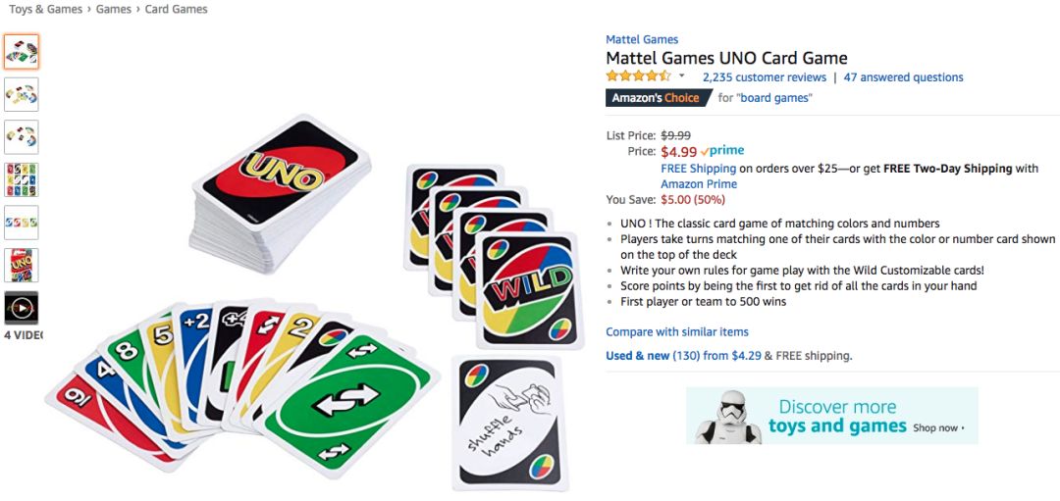Click the "board games" Amazon's Choice link
The image size is (1060, 501).
[774, 98]
